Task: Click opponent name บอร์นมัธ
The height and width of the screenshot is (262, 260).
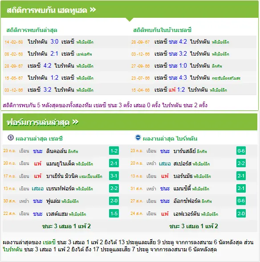Action: [x=183, y=176]
